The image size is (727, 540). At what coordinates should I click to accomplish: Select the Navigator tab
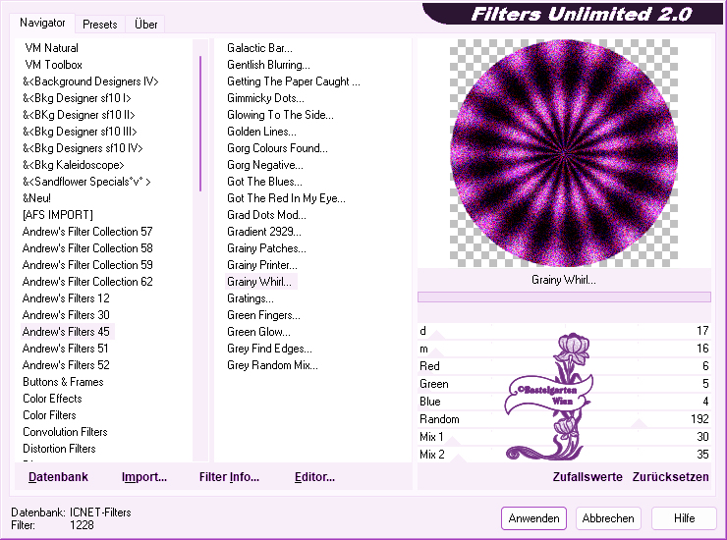[42, 23]
